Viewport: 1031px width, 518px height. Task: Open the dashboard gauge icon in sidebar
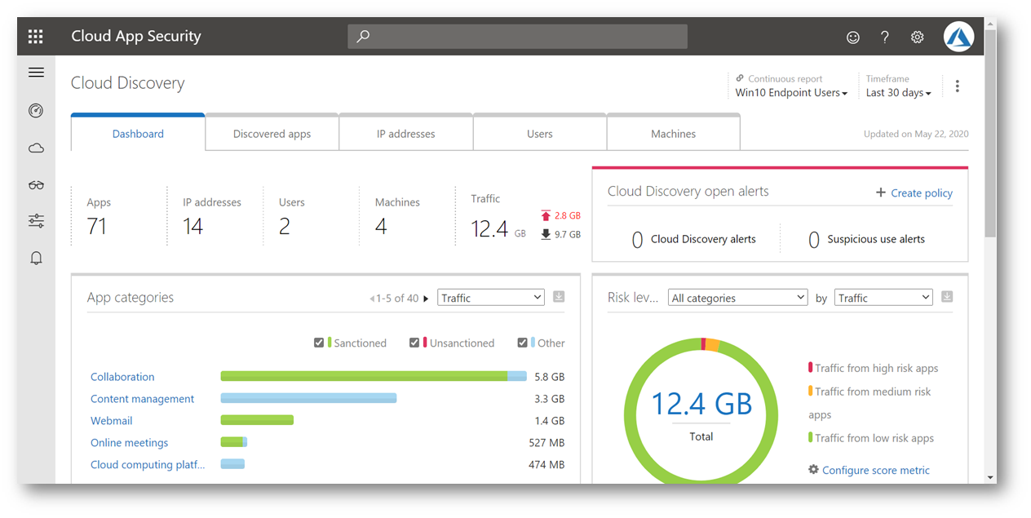point(36,111)
